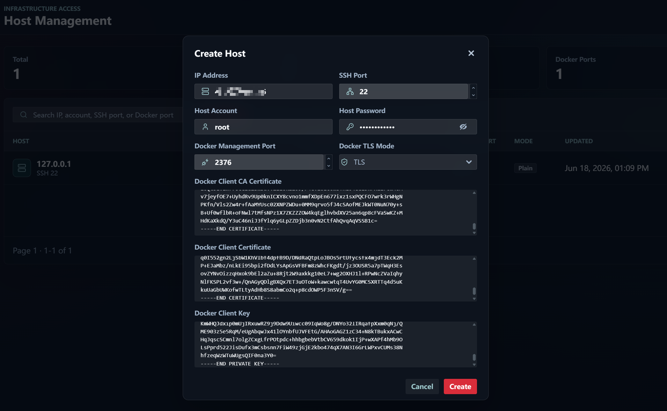Select the 127.0.0.1 host entry
This screenshot has height=411, width=667.
54,164
